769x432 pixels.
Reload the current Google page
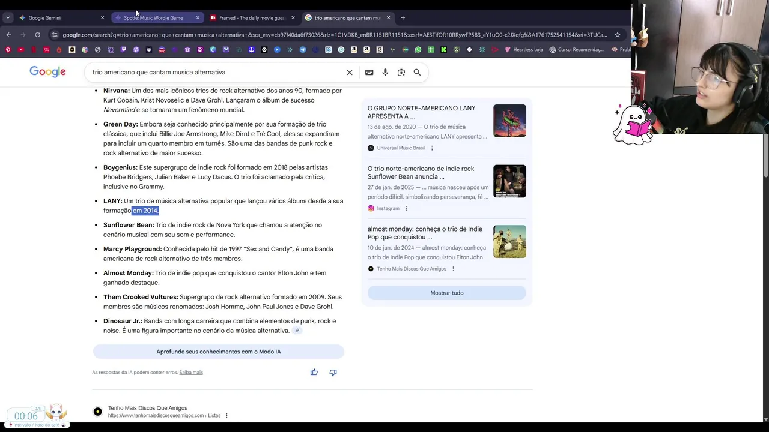point(37,35)
